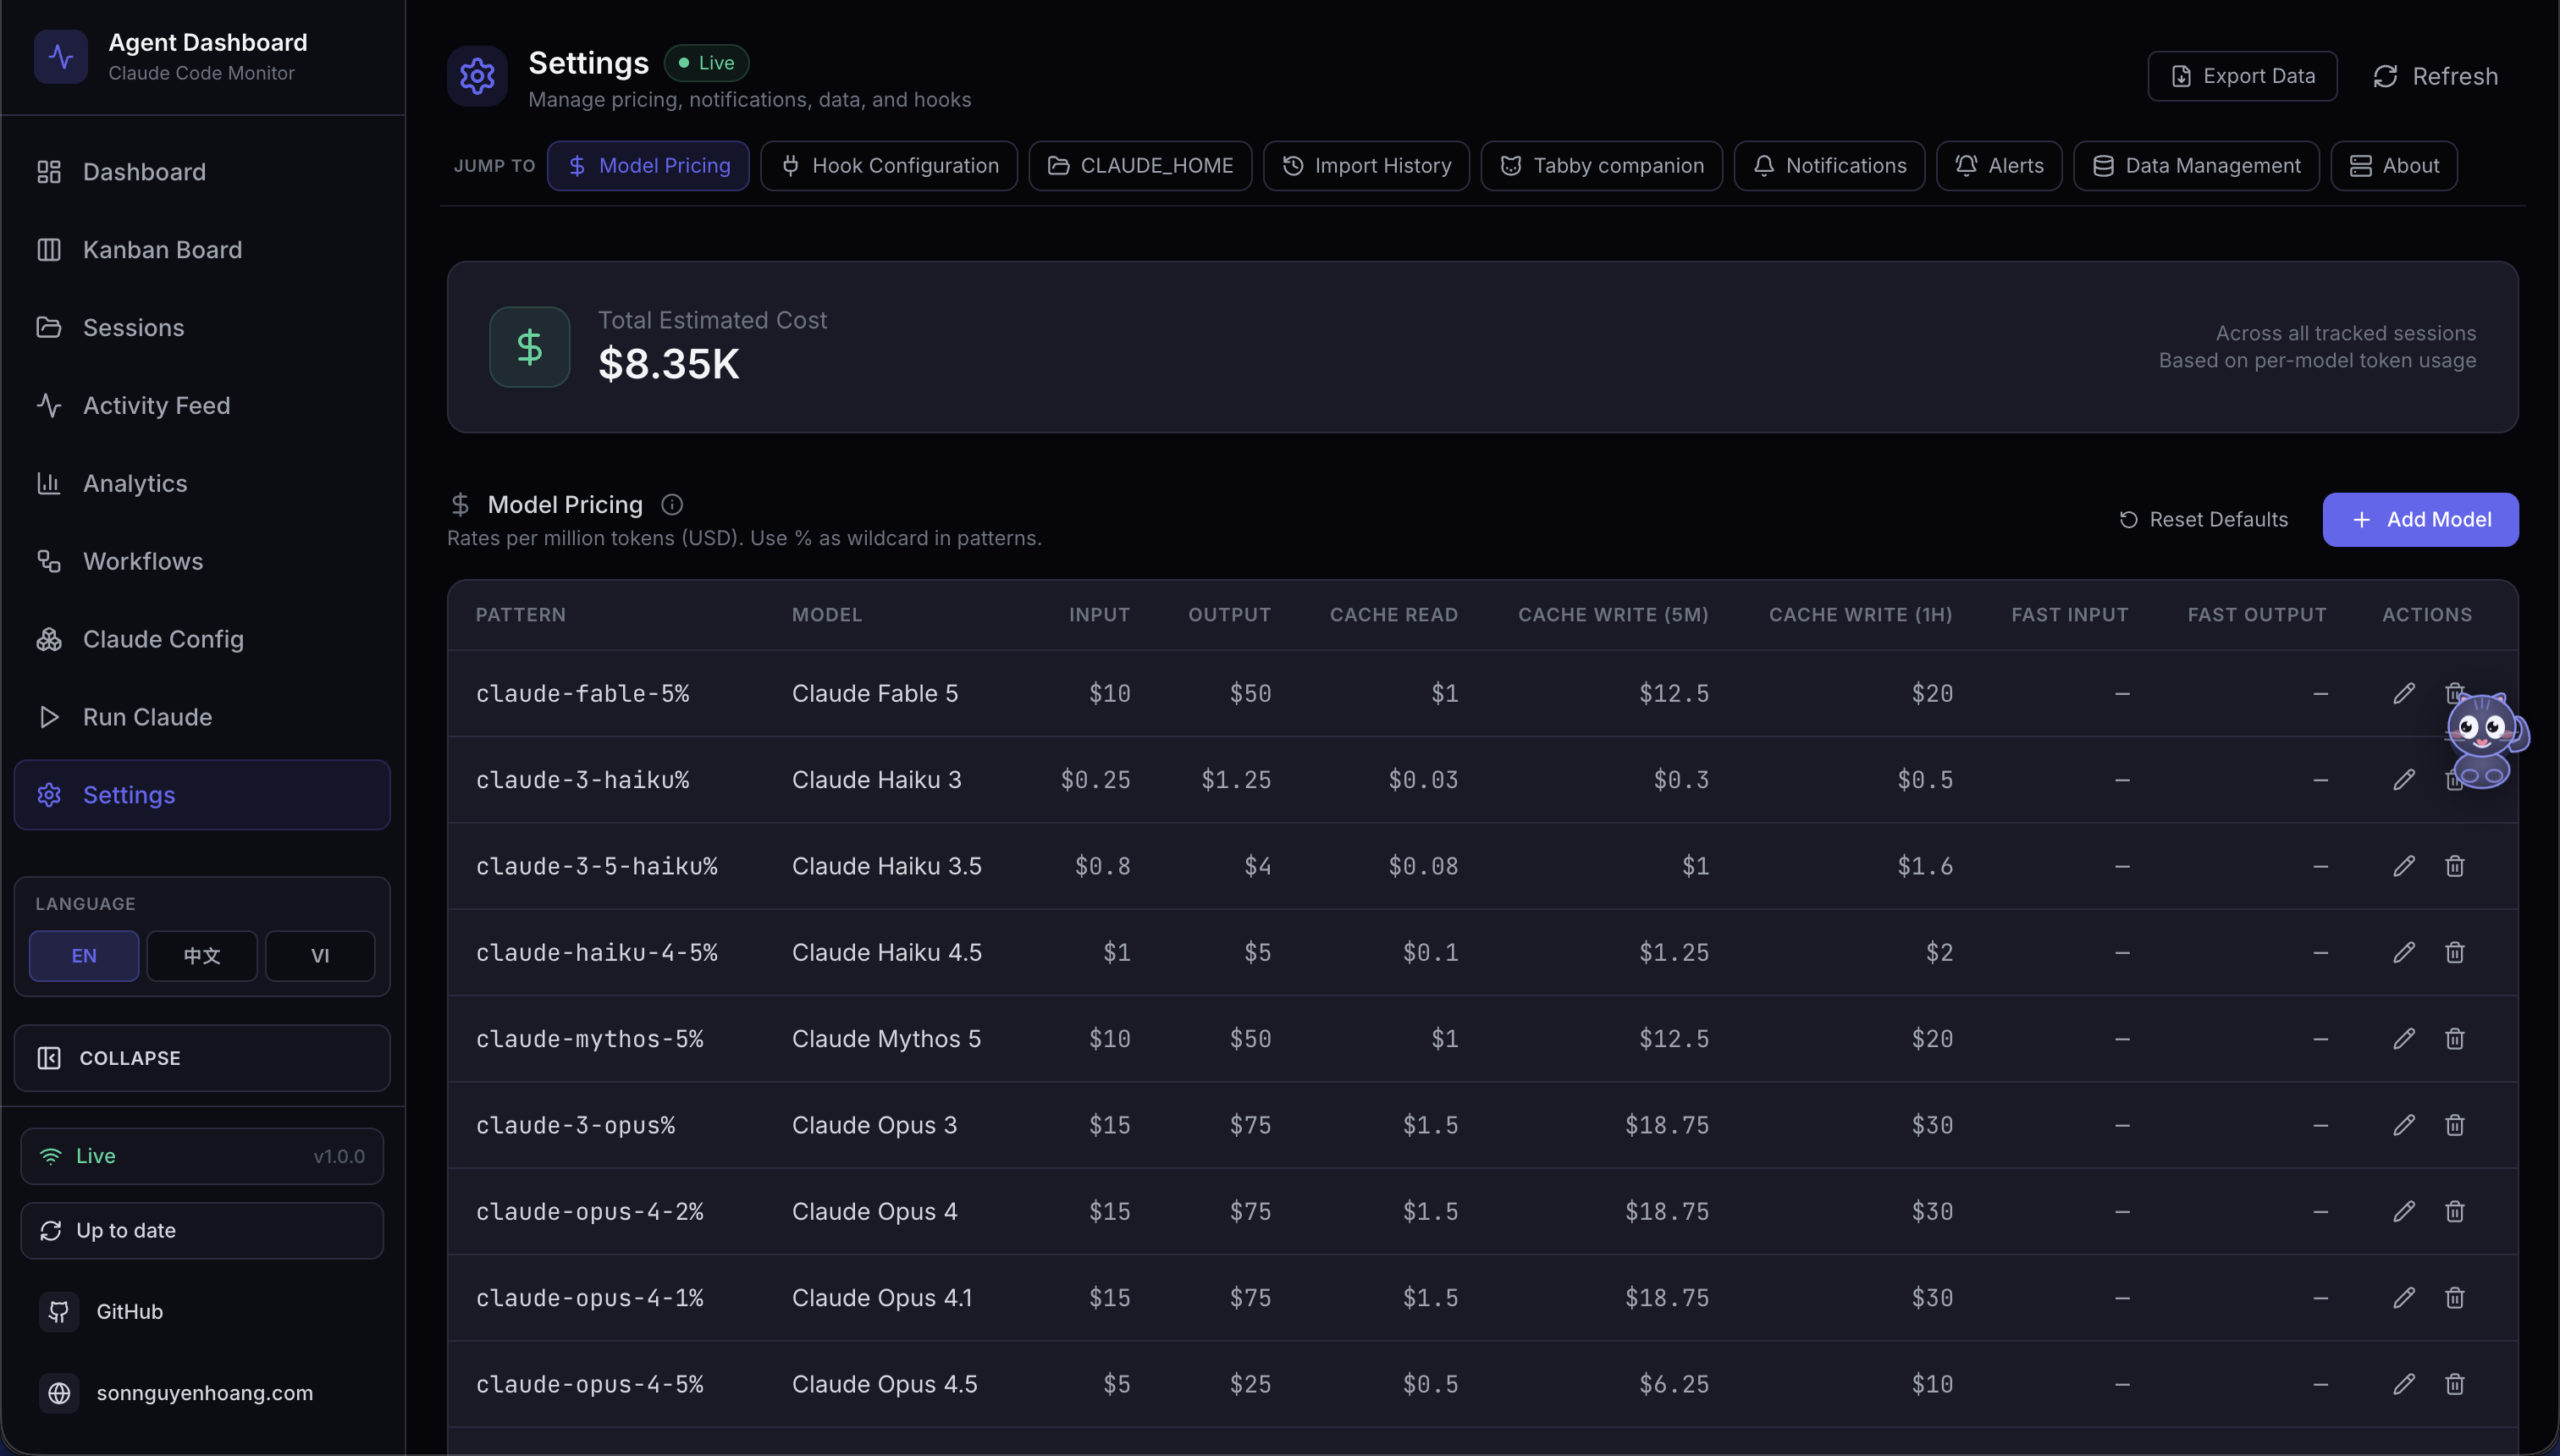Open sonnguyenhoang.com link
The height and width of the screenshot is (1456, 2560).
202,1393
